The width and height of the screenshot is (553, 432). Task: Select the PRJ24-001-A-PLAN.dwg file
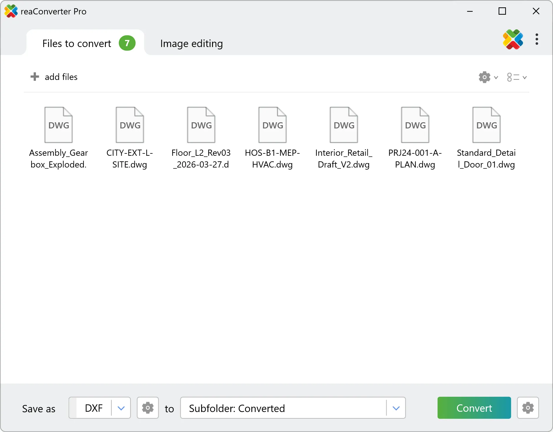coord(415,125)
